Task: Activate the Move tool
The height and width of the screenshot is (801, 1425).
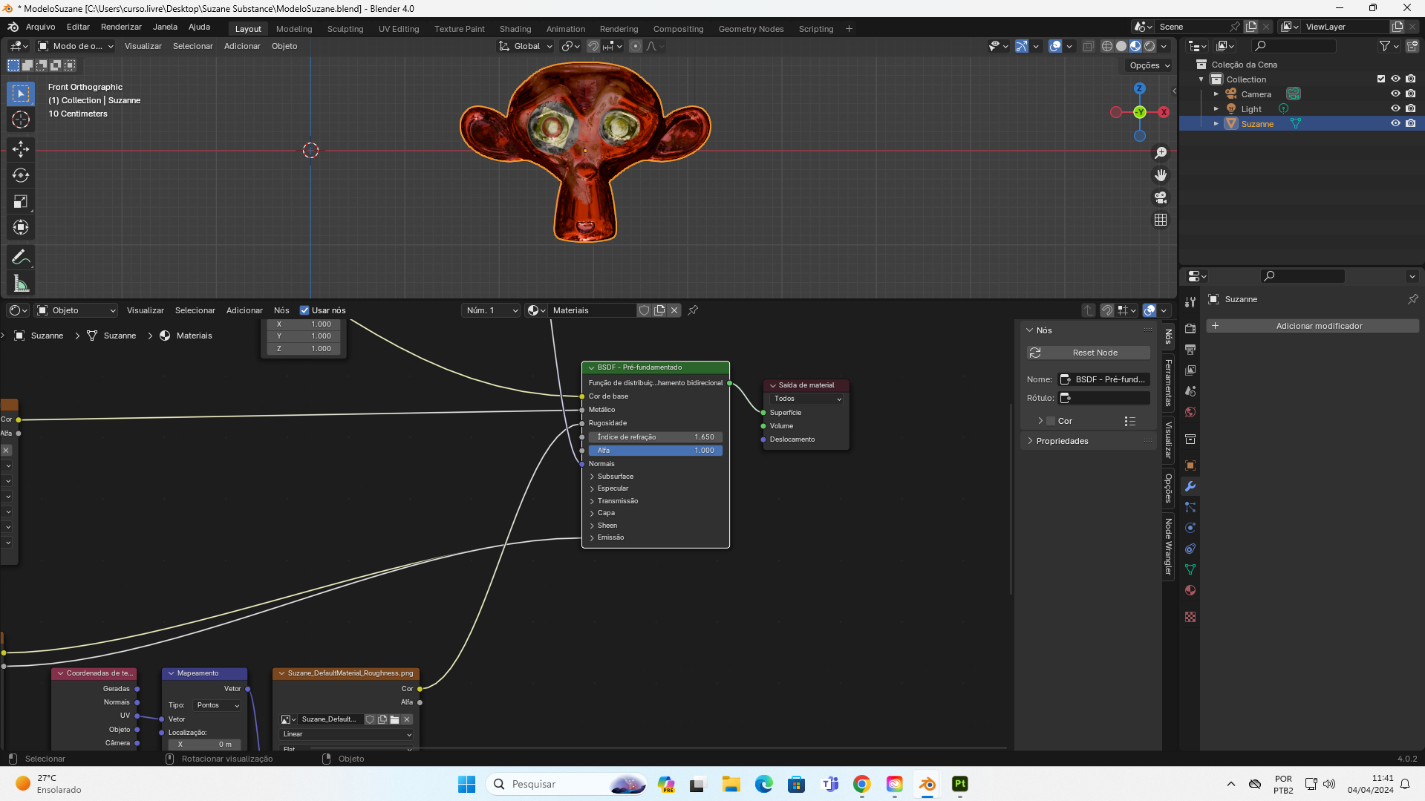Action: (21, 149)
